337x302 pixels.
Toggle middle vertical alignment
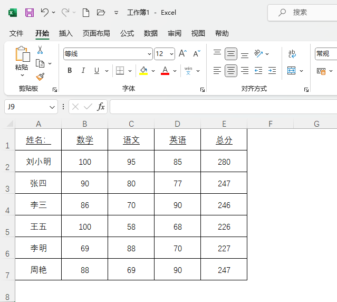(231, 54)
